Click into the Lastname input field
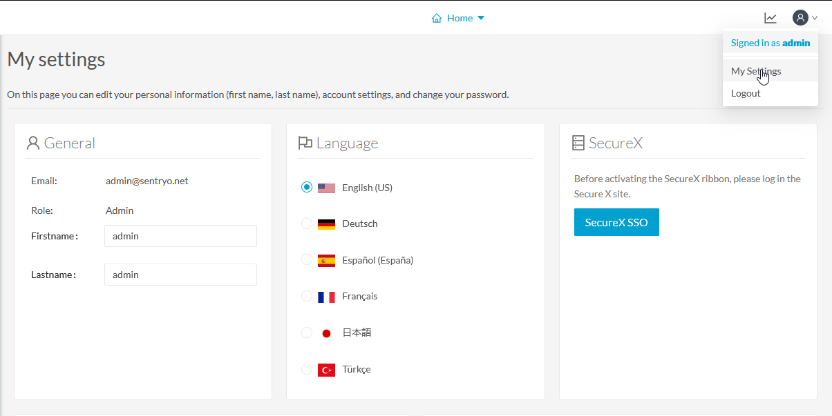Image resolution: width=832 pixels, height=416 pixels. coord(180,275)
